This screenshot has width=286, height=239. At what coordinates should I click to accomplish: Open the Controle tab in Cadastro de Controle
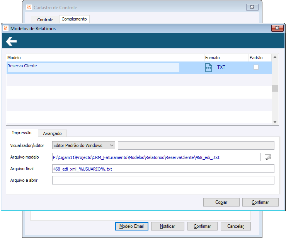(45, 20)
